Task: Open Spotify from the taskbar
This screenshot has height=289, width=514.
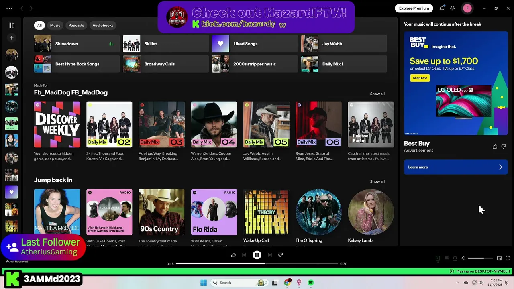Action: pos(311,283)
